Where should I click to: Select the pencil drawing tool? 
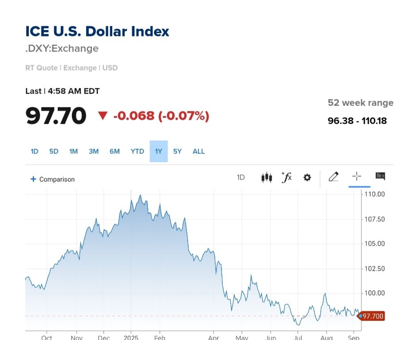(333, 177)
